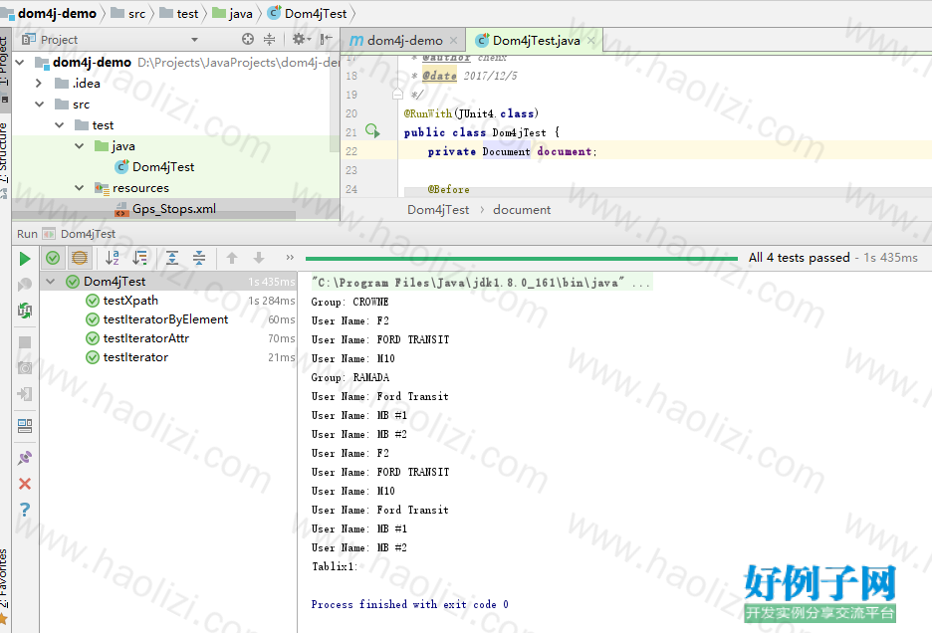
Task: Click Dom4jTest in editor breadcrumb
Action: coord(438,210)
